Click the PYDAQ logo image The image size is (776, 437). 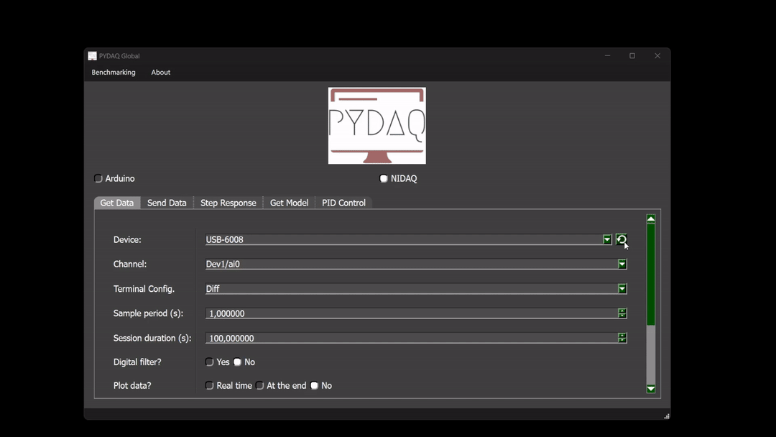point(377,126)
